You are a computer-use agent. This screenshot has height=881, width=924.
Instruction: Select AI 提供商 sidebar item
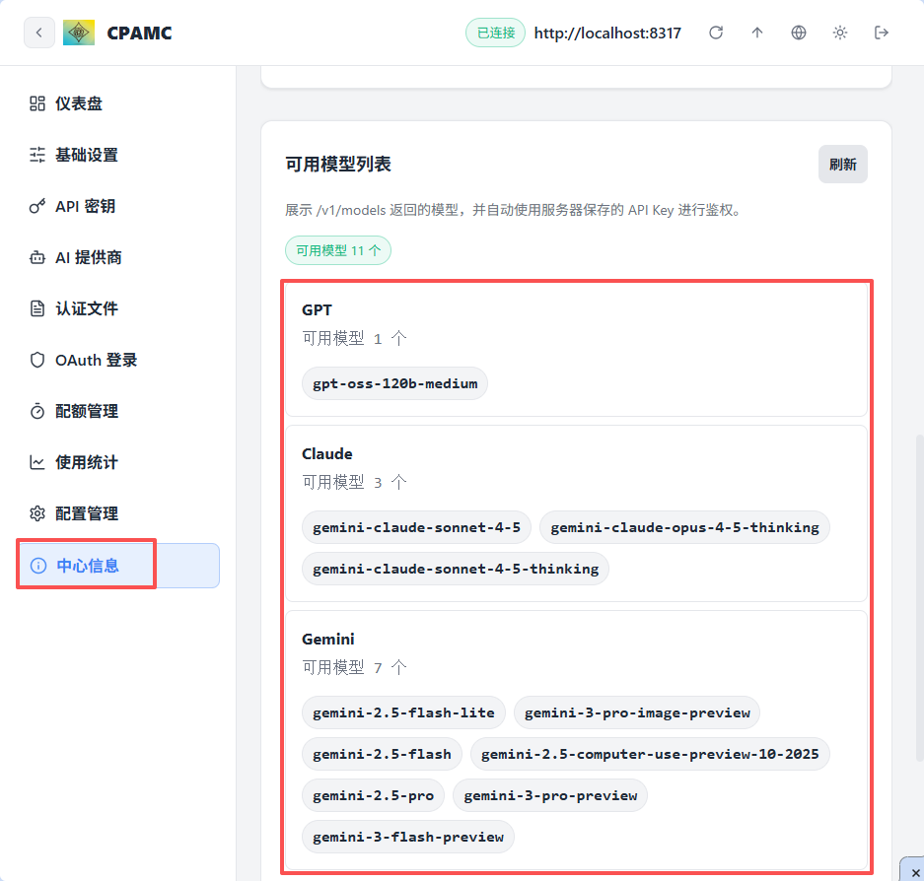coord(89,257)
